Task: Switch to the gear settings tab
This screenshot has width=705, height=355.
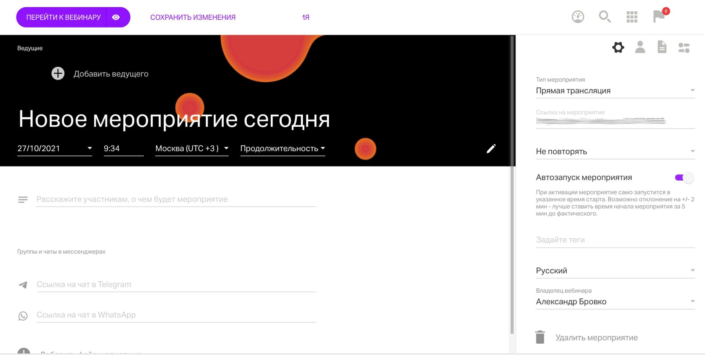Action: [618, 47]
